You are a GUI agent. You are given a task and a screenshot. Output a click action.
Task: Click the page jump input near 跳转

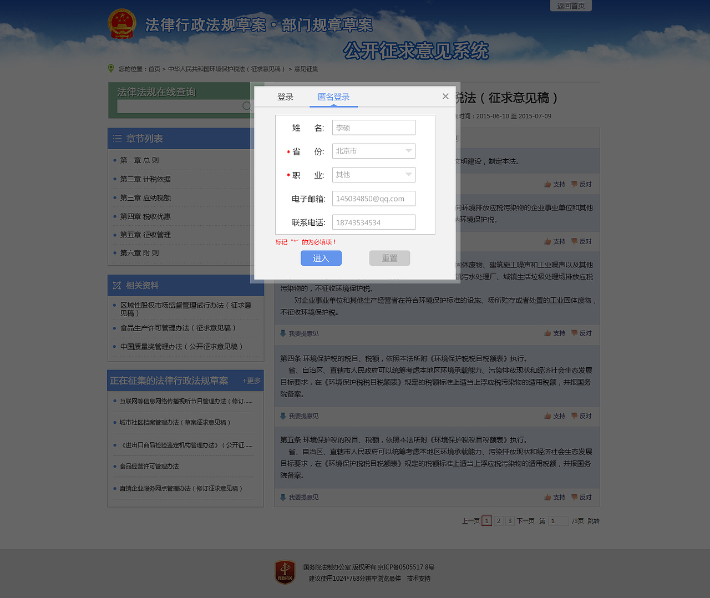[558, 521]
